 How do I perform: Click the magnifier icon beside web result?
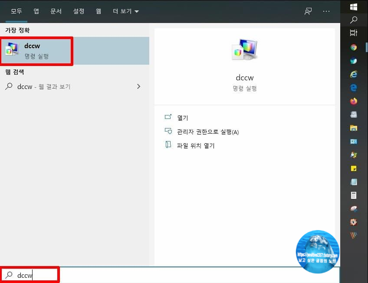[9, 86]
